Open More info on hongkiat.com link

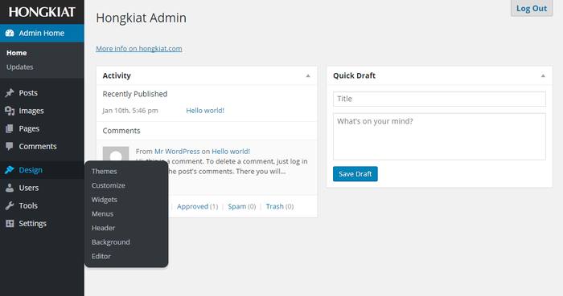pos(139,49)
